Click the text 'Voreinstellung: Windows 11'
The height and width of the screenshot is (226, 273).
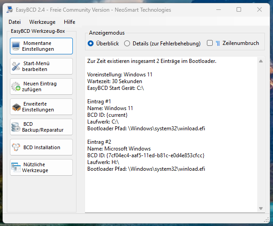click(120, 75)
